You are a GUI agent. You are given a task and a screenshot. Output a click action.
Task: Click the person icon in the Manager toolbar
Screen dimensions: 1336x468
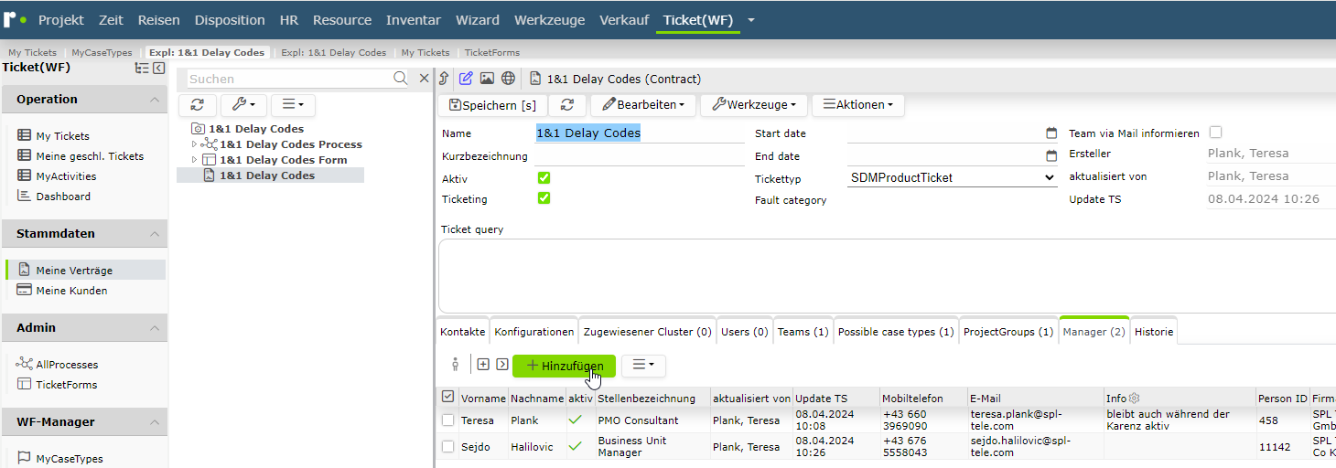tap(455, 365)
